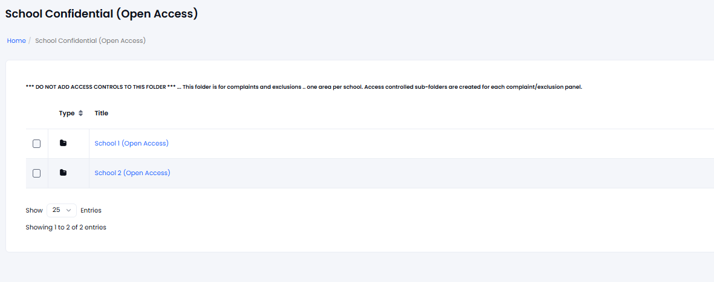
Task: Click the School Confidential (Open Access) page heading
Action: 102,14
